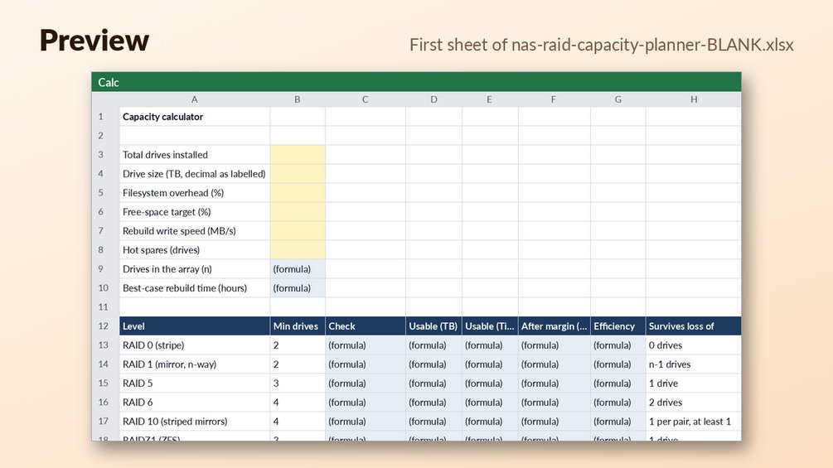Screen dimensions: 833x468
Task: Click the yellow input for Drive size
Action: (x=298, y=174)
